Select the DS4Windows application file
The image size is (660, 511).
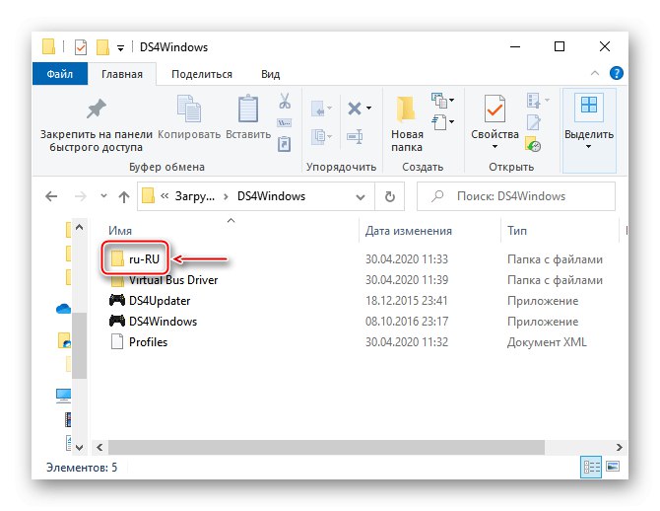pos(154,322)
